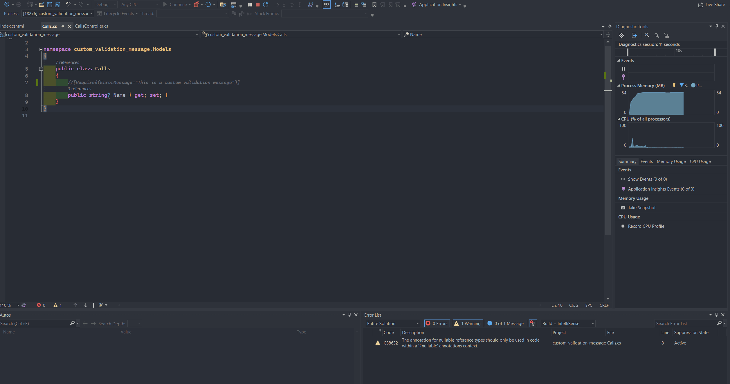Collapse the Calls class outline
This screenshot has width=730, height=384.
[x=41, y=69]
